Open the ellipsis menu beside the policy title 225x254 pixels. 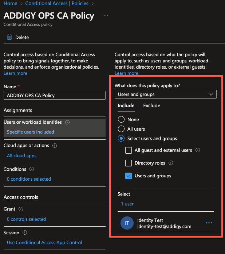coord(106,16)
